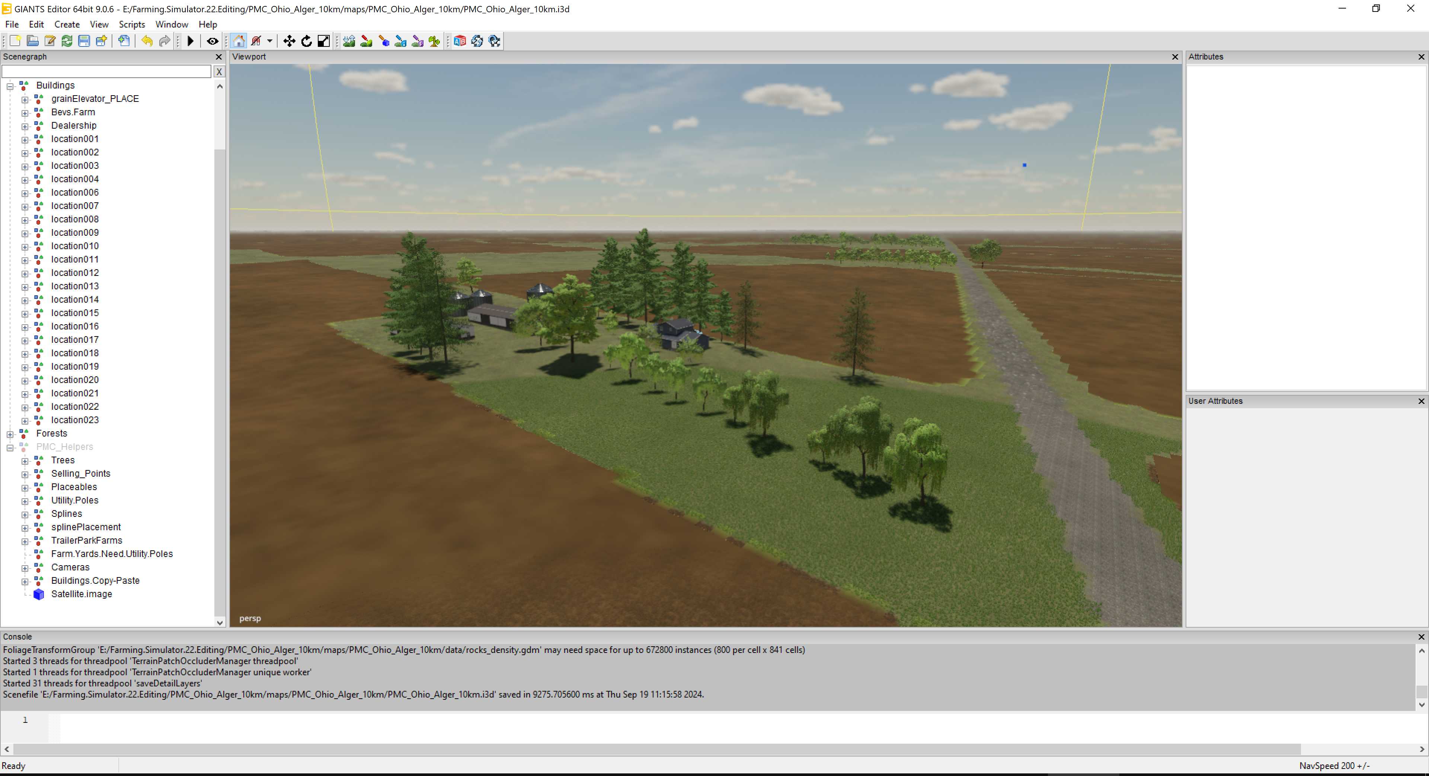Toggle the house navigation mode button
Screen dimensions: 1429x776
[x=239, y=41]
